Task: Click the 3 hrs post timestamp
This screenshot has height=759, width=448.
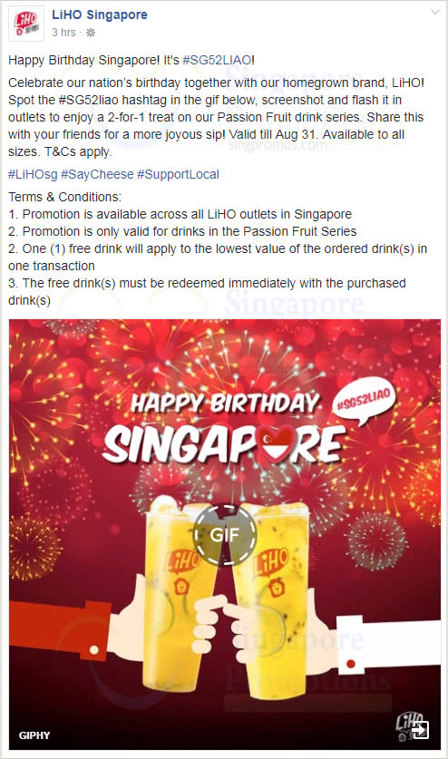Action: coord(63,33)
